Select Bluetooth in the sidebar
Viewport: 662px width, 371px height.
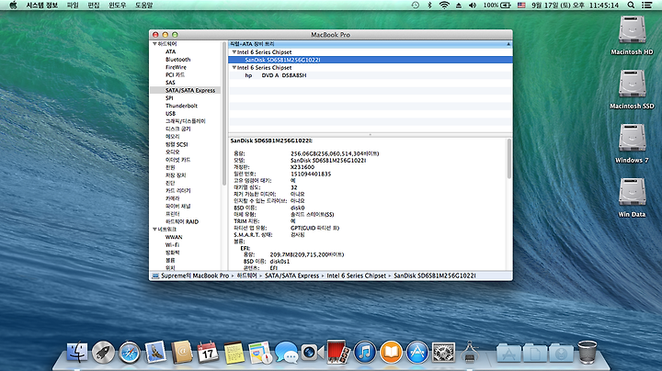point(177,60)
